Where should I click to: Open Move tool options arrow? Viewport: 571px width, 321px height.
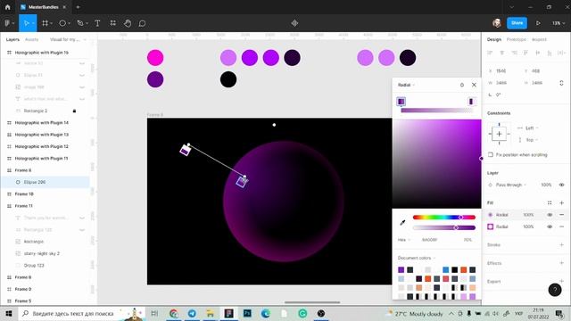(x=33, y=23)
